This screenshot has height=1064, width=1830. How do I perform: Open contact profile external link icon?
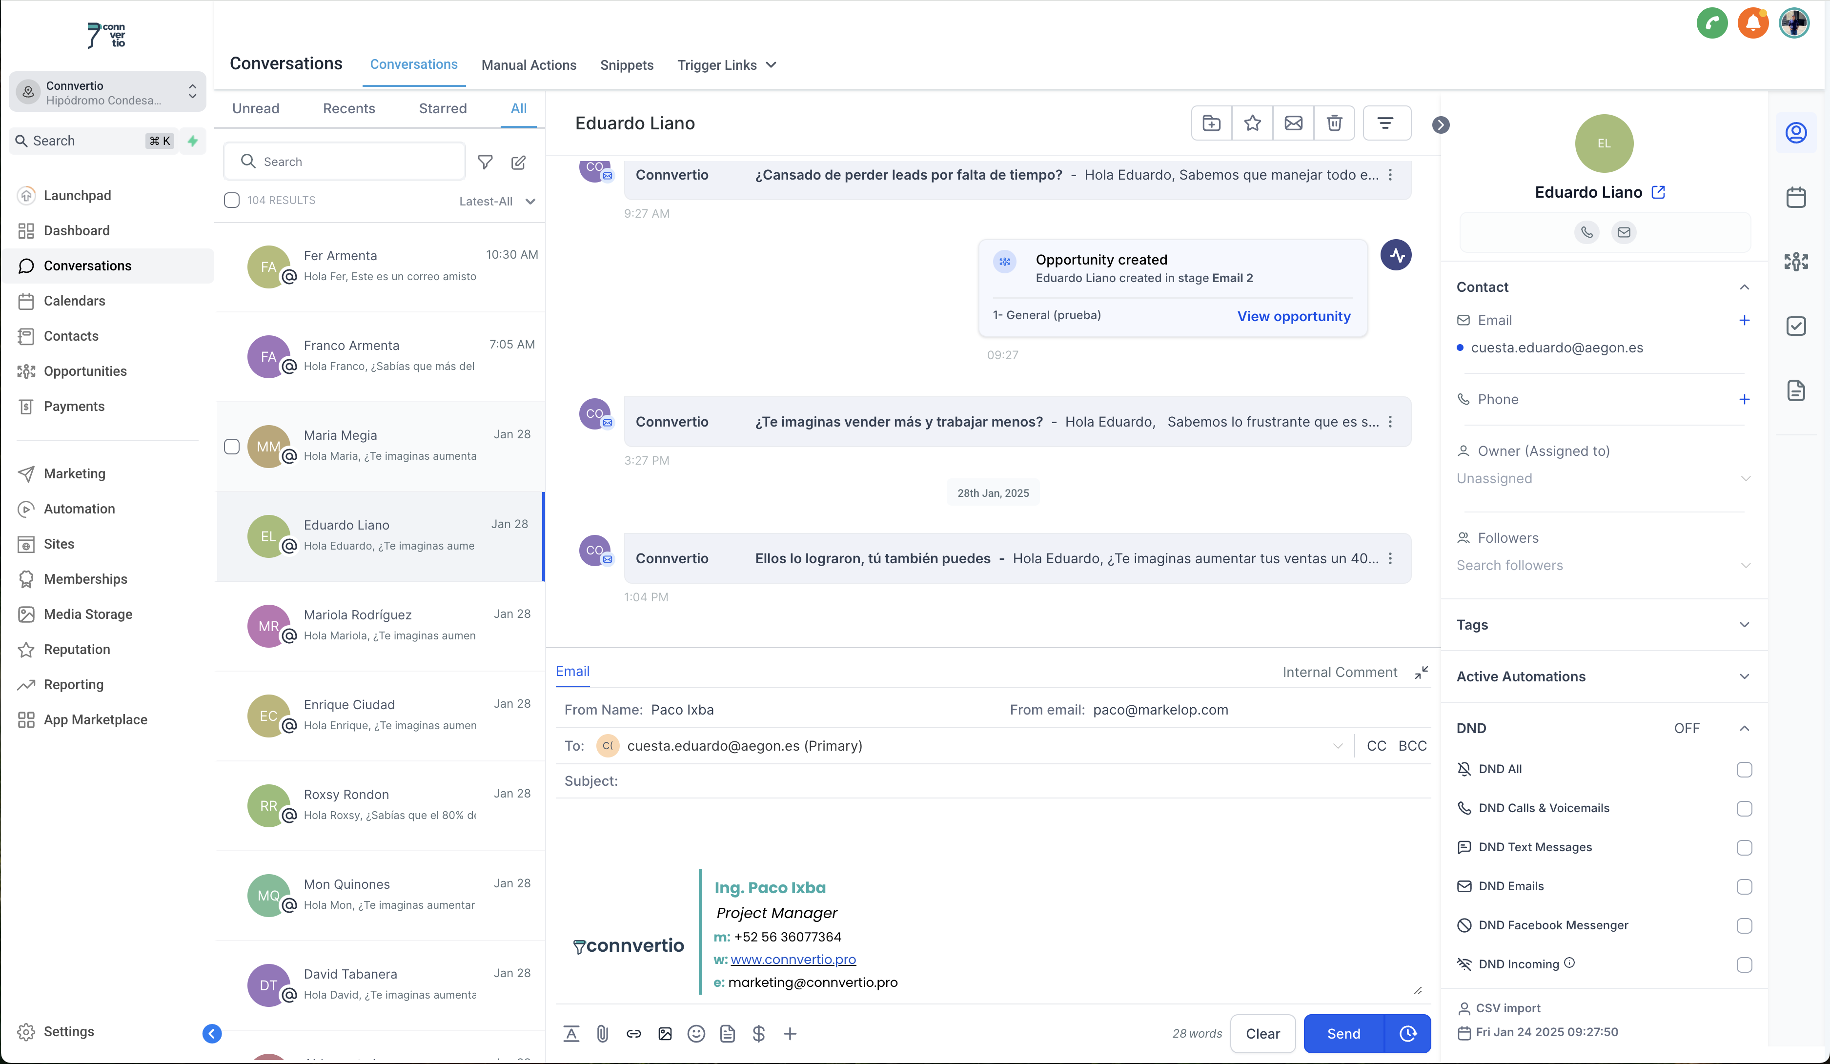pyautogui.click(x=1658, y=192)
